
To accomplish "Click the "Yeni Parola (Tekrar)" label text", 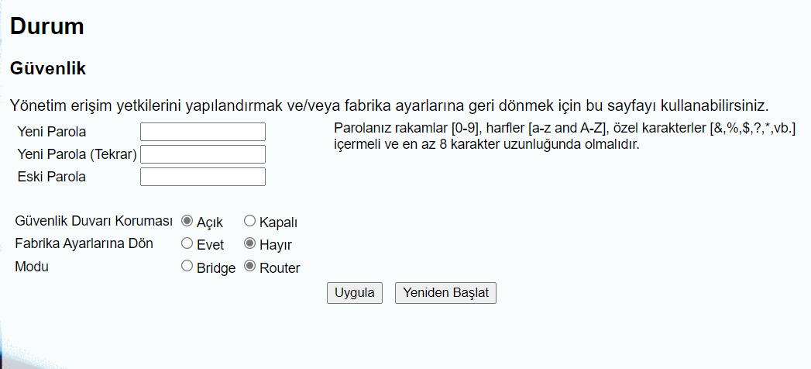I will pyautogui.click(x=77, y=154).
